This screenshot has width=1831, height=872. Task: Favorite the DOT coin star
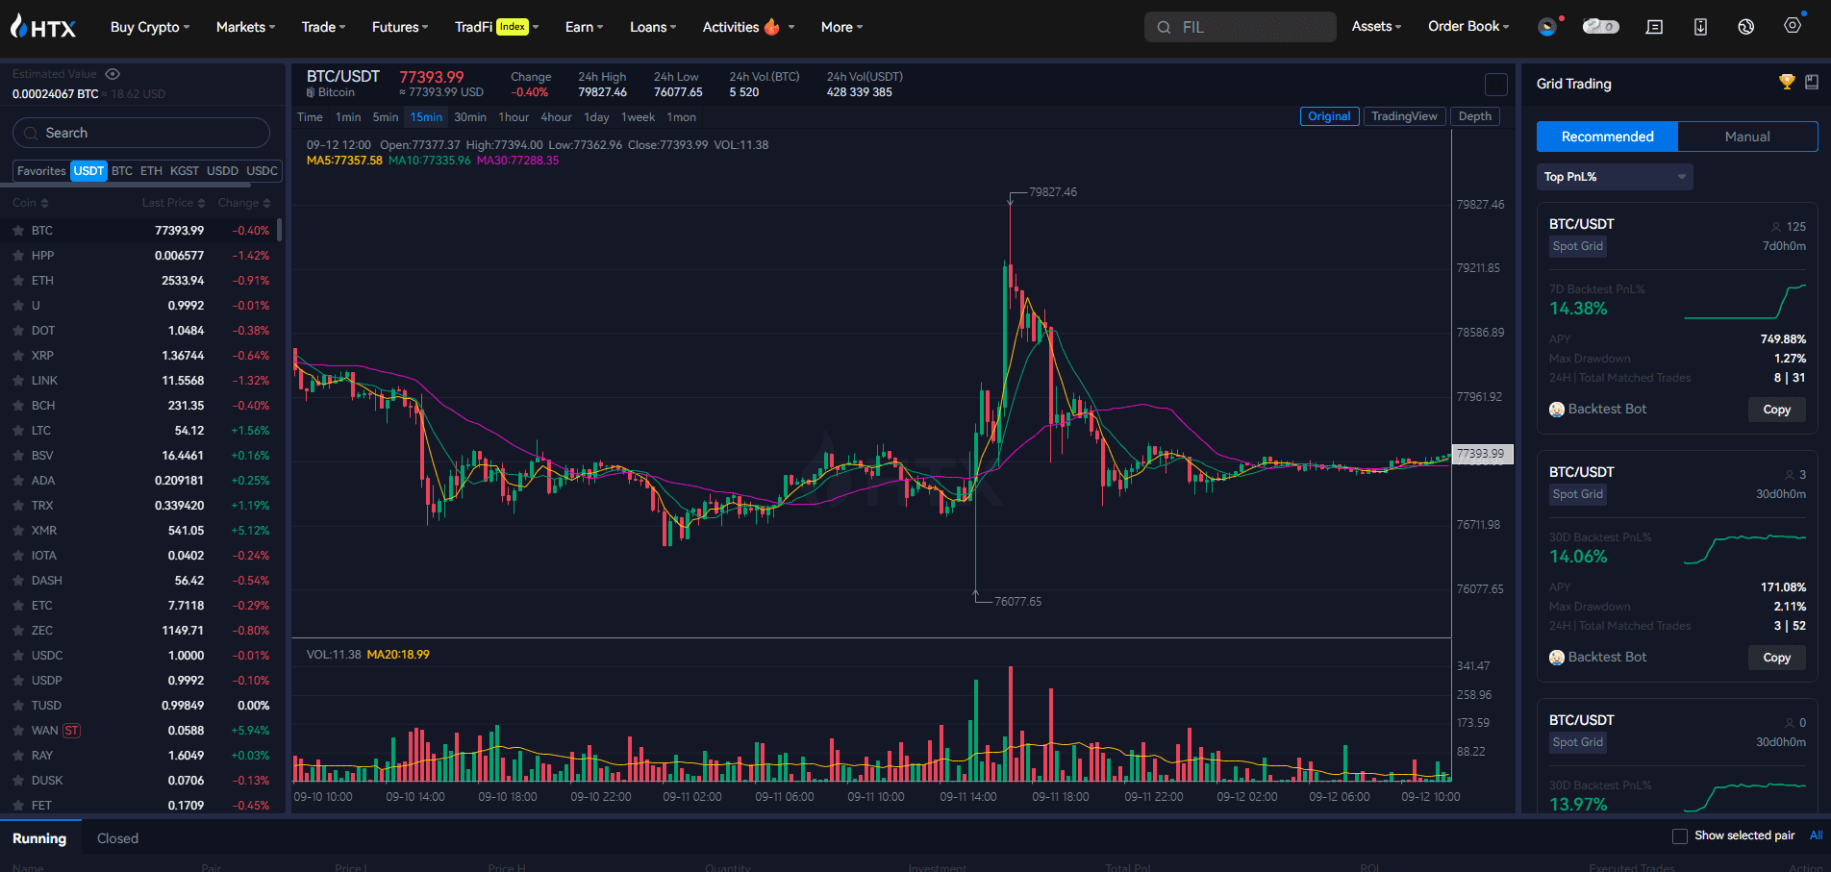tap(18, 331)
